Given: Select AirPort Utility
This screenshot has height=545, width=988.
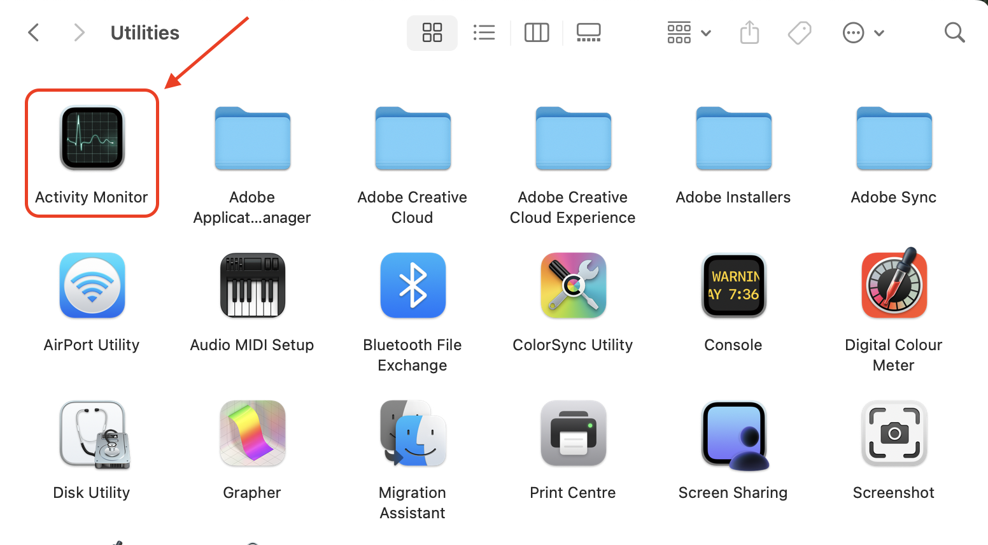Looking at the screenshot, I should click(92, 285).
